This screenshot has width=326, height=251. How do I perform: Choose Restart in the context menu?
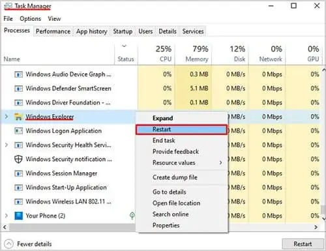click(182, 130)
